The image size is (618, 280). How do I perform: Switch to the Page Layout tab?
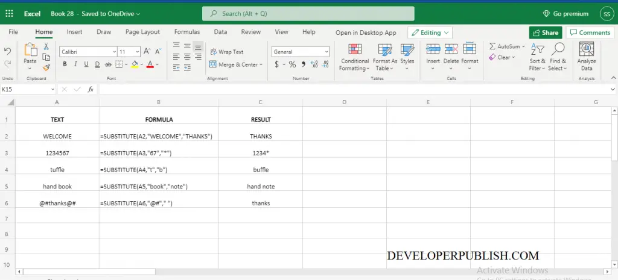(x=142, y=32)
